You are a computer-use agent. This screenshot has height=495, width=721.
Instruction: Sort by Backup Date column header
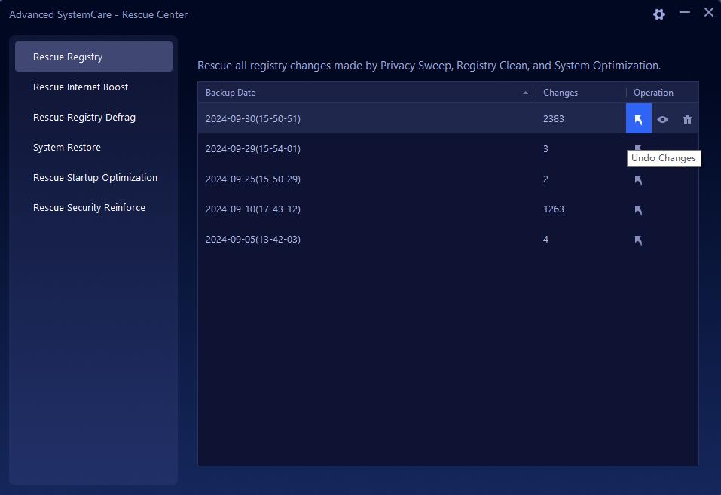[366, 93]
